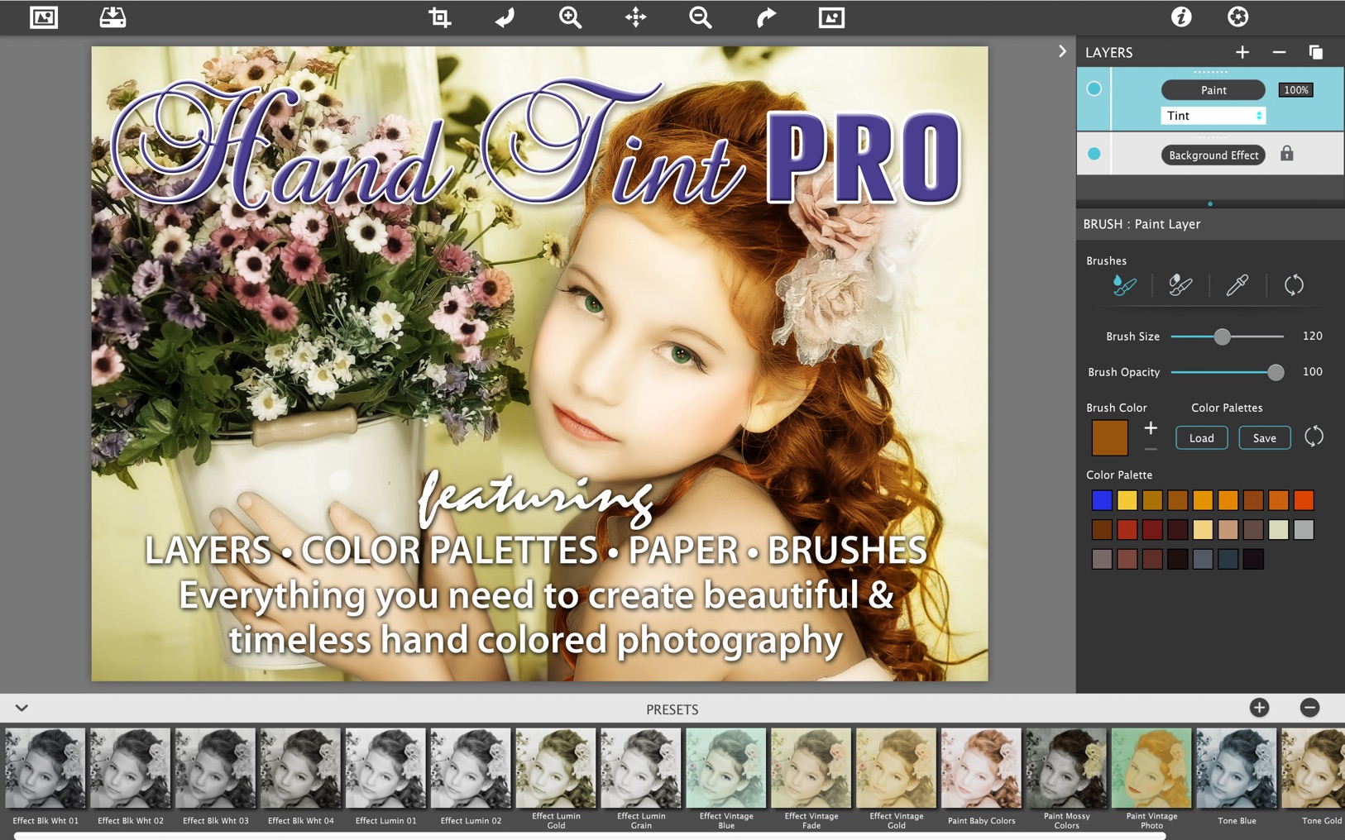Collapse the right panel using the arrow

(x=1063, y=51)
